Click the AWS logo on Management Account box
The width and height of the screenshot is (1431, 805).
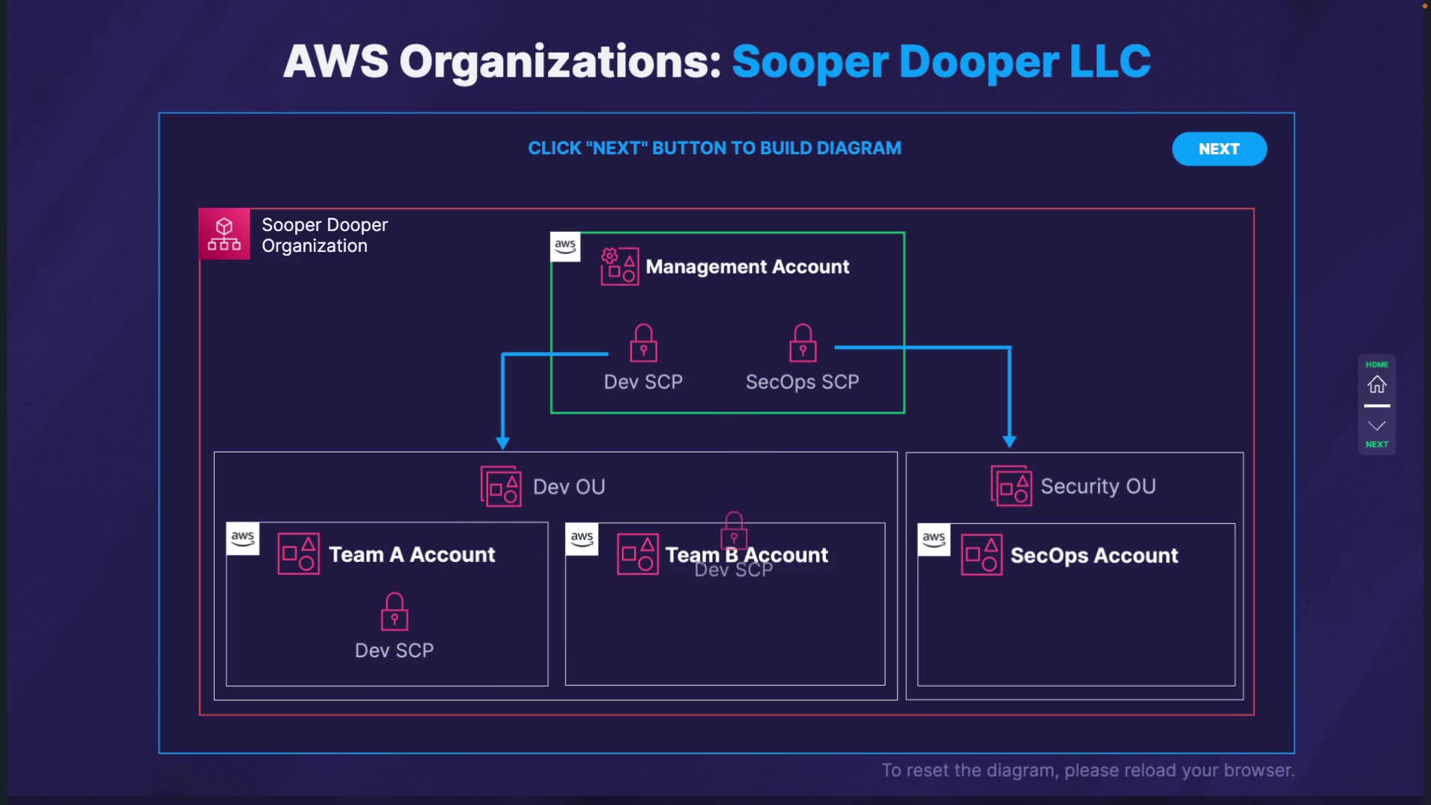[565, 246]
